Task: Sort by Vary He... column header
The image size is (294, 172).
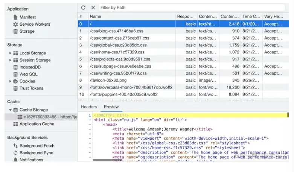Action: point(276,17)
